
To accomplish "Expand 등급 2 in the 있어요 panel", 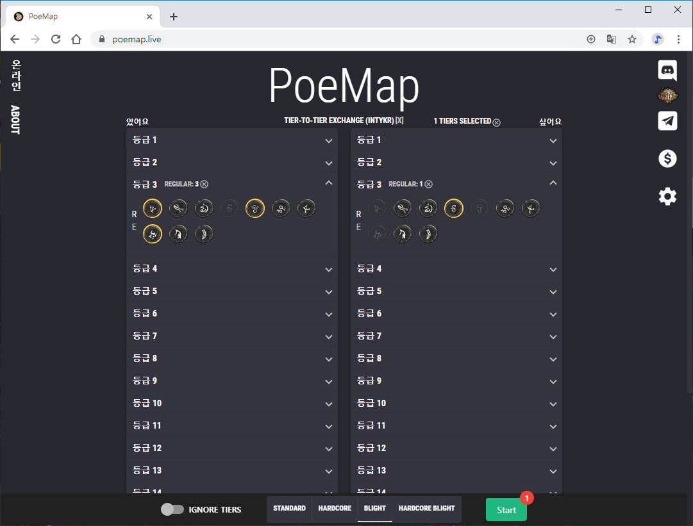I will (x=232, y=163).
